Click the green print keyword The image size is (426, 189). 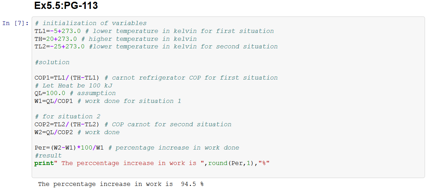pos(44,164)
